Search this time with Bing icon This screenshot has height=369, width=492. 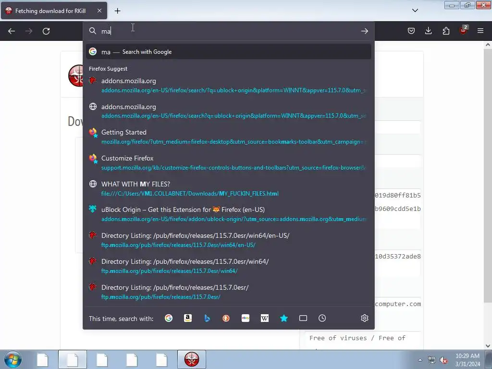(207, 318)
